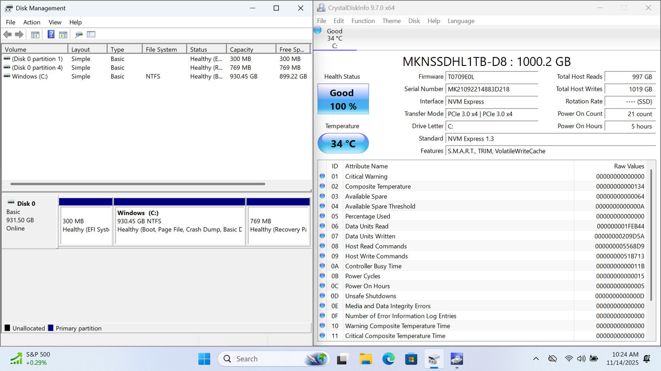
Task: Click the Good 100 % health status button
Action: coord(343,99)
